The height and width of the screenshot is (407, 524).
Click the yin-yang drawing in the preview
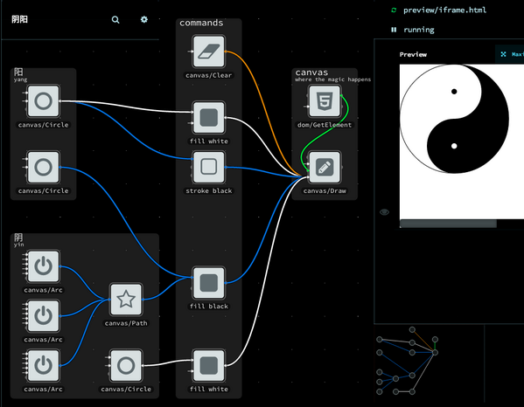(x=455, y=119)
